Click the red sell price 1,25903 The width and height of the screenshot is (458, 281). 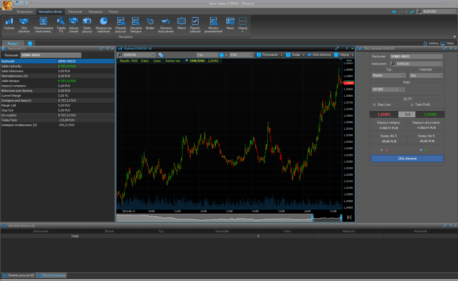coord(384,115)
